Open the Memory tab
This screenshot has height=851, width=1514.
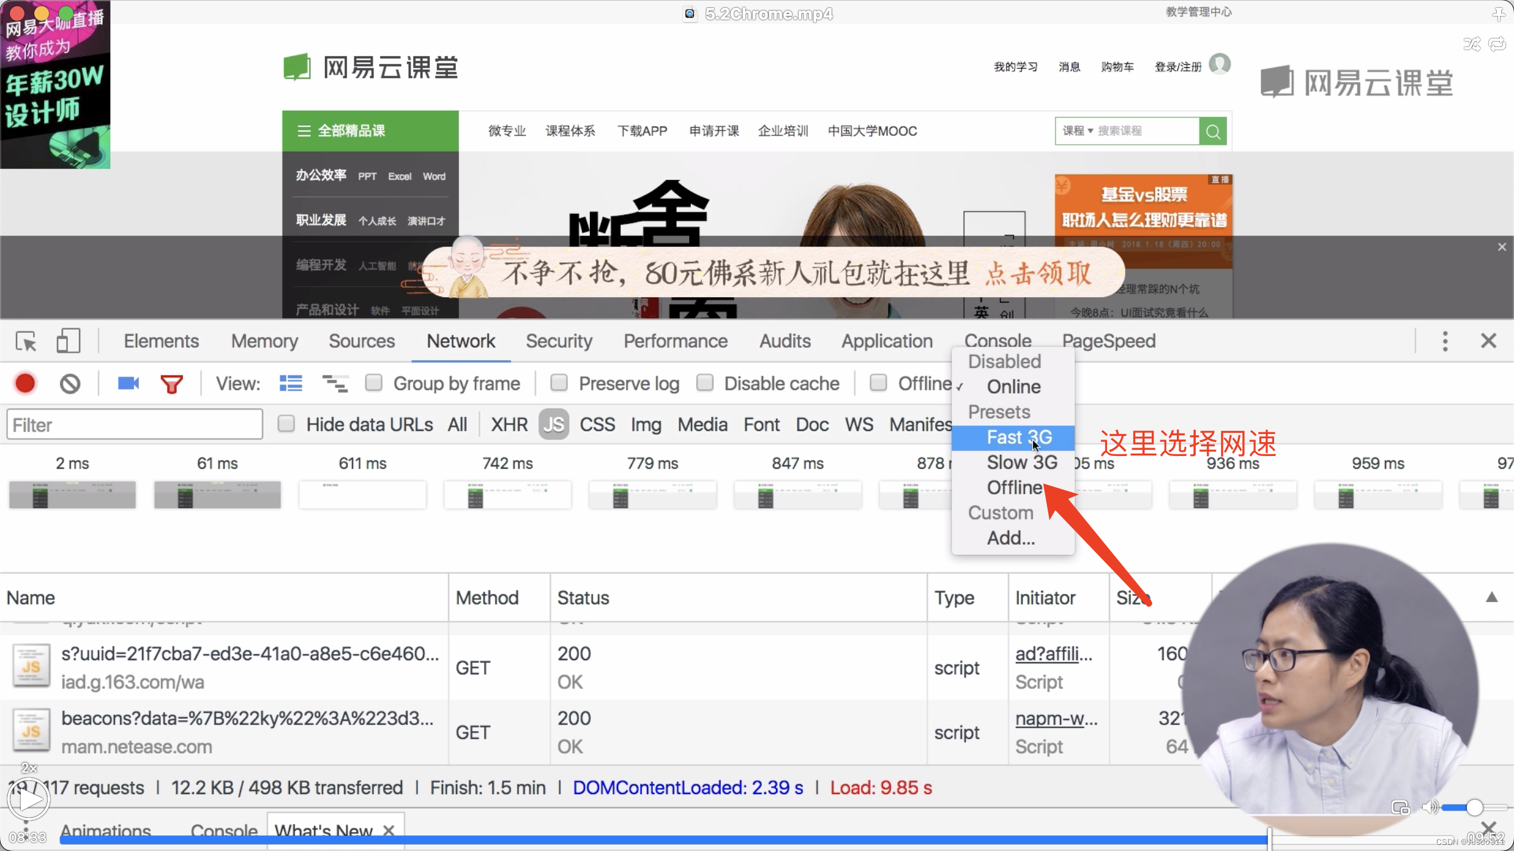coord(264,341)
